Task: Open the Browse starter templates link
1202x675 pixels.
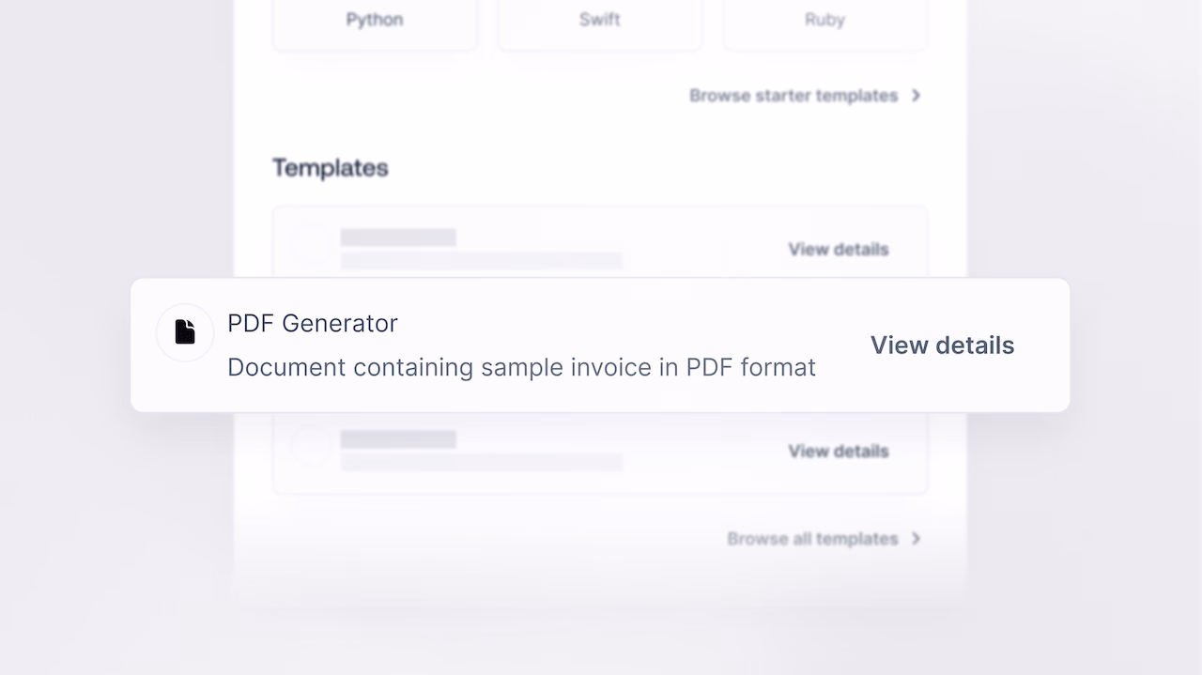Action: [794, 96]
